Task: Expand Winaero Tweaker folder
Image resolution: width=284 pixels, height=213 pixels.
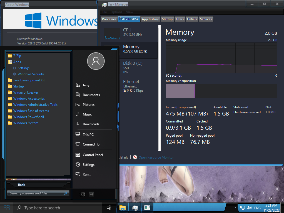Action: pos(23,92)
